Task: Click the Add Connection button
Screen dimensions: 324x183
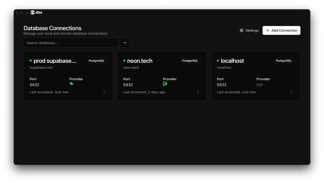Action: [x=281, y=30]
